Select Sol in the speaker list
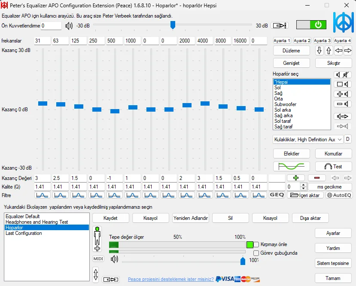Image resolution: width=356 pixels, height=286 pixels. [302, 88]
